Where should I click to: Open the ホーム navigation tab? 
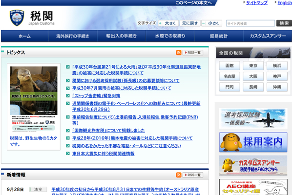tap(25, 36)
